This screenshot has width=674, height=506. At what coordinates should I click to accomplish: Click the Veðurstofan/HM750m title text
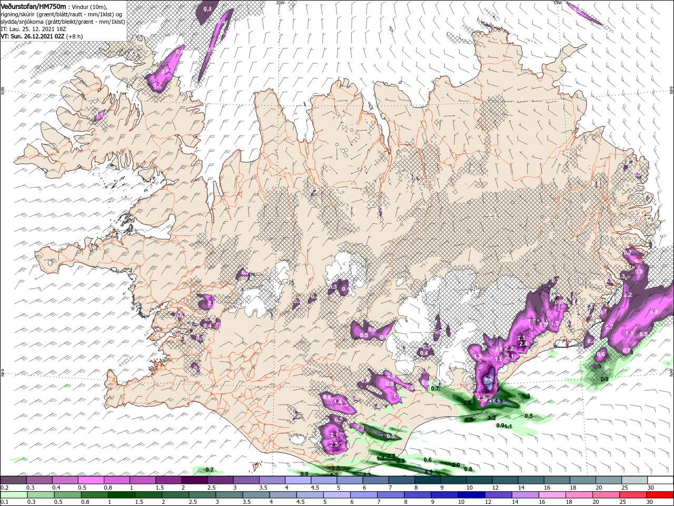(34, 6)
